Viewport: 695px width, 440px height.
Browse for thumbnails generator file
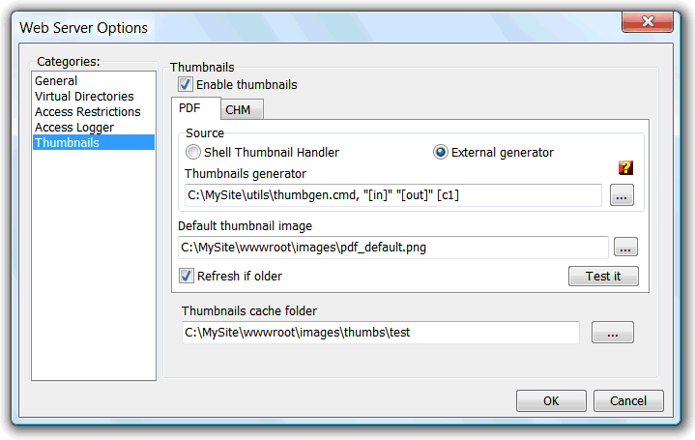(622, 195)
